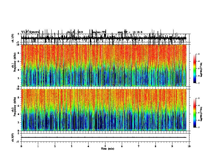This screenshot has height=164, width=213.
Task: Click time axis tick label "3"
Action: tap(72, 146)
